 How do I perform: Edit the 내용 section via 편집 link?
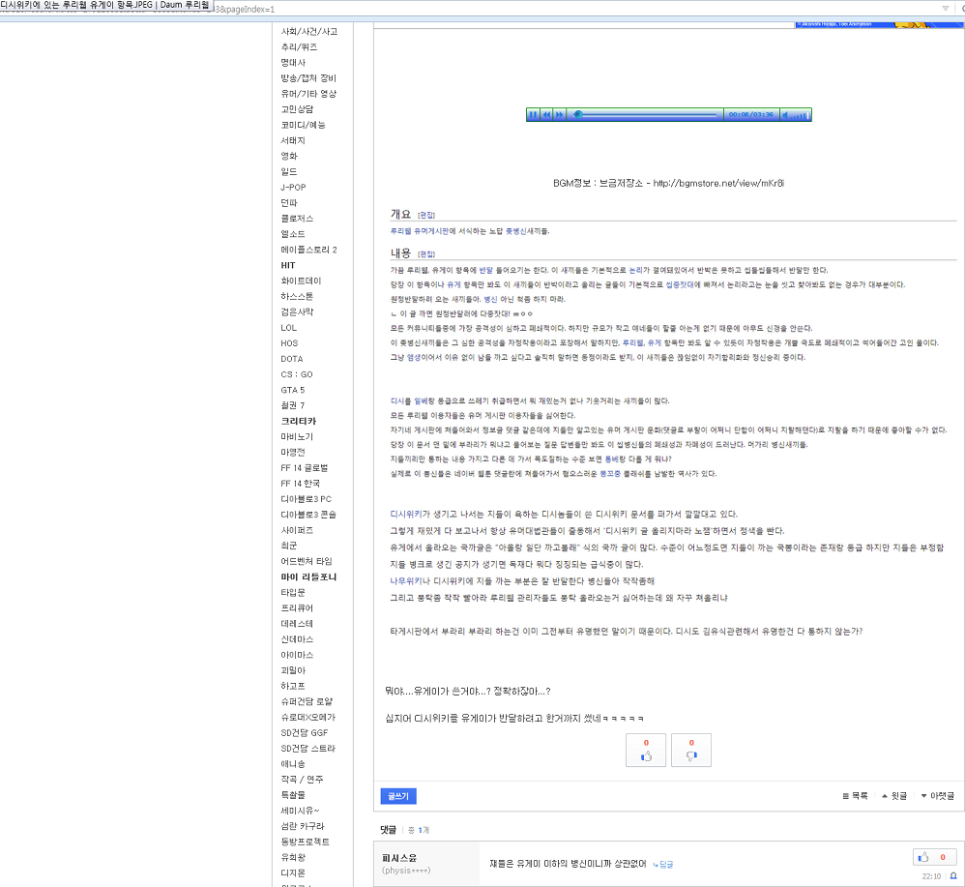[426, 253]
